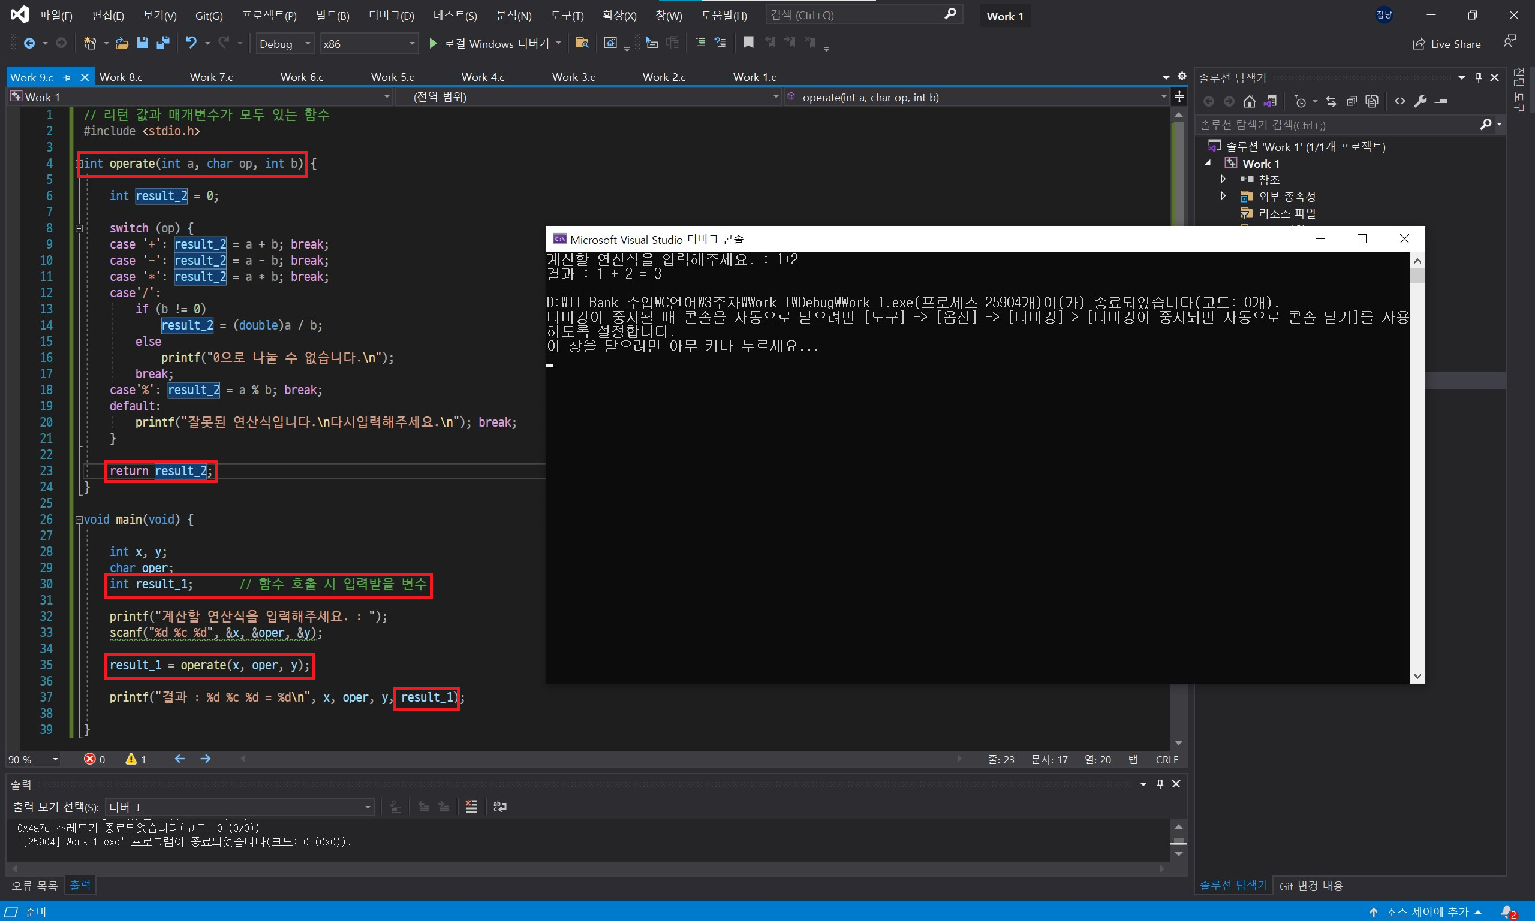Screen dimensions: 1535x921
Task: Open the 디버그(D) menu
Action: (x=390, y=16)
